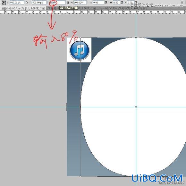The image size is (186, 186).
Task: Click the horizontal ruler at top of canvas
Action: point(93,12)
